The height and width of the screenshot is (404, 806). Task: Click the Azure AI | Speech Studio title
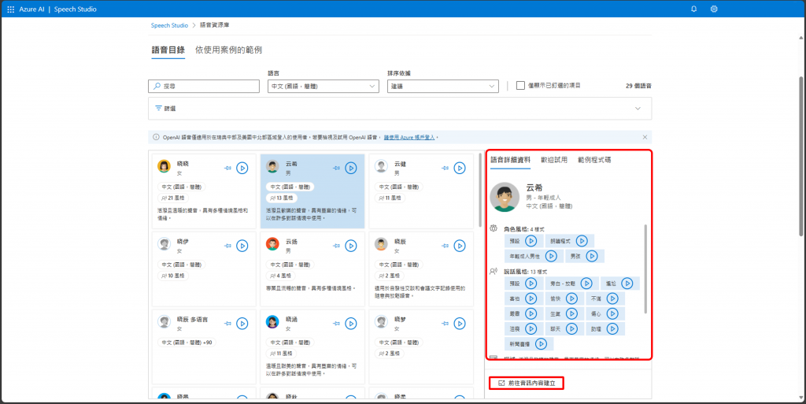coord(57,9)
